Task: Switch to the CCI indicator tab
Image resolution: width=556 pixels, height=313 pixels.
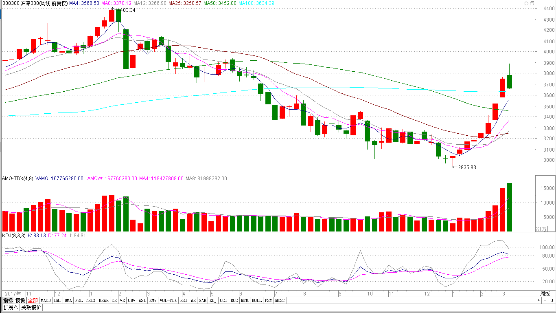Action: pos(224,300)
